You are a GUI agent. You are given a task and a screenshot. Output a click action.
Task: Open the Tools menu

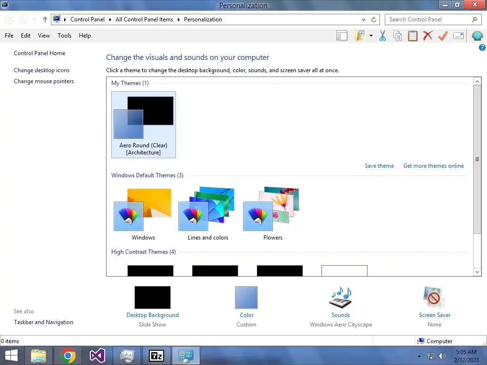pos(64,36)
